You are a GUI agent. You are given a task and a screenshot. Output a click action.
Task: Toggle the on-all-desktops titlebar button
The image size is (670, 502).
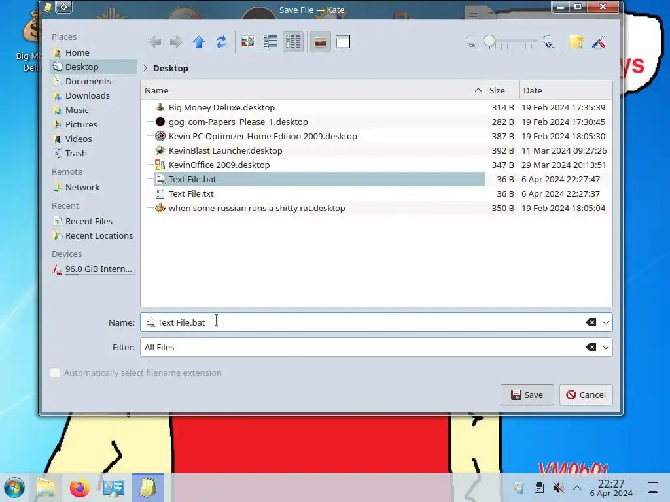(x=63, y=7)
